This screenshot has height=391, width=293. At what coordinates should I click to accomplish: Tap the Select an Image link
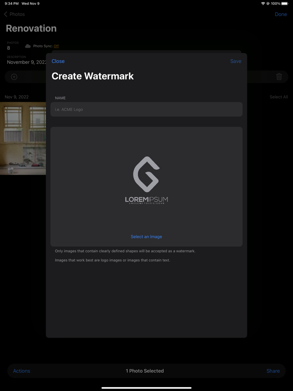point(146,237)
